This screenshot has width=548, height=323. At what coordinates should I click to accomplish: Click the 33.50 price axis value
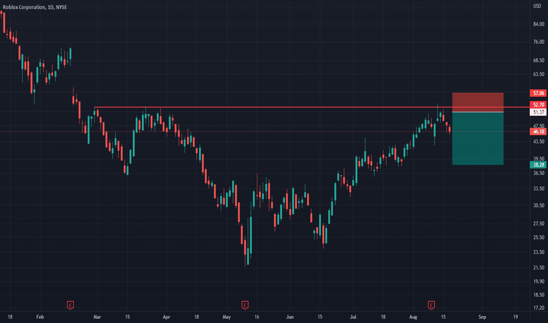tap(539, 189)
